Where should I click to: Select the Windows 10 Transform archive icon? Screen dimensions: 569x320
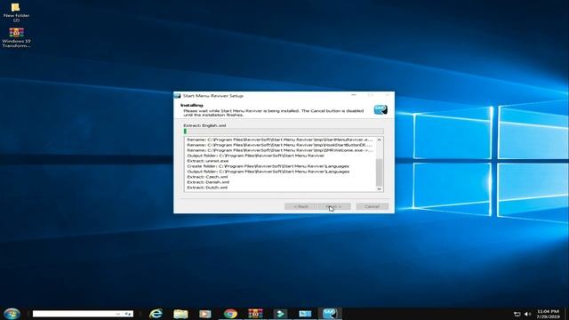click(x=16, y=38)
